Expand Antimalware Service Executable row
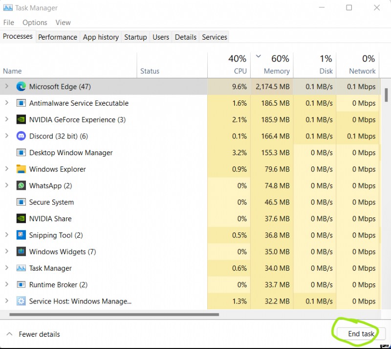391x349 pixels. [x=7, y=103]
